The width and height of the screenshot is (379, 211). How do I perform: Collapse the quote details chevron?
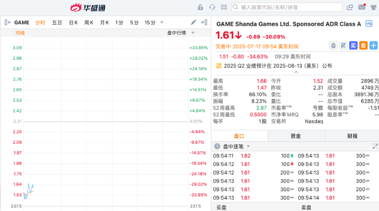pos(296,72)
